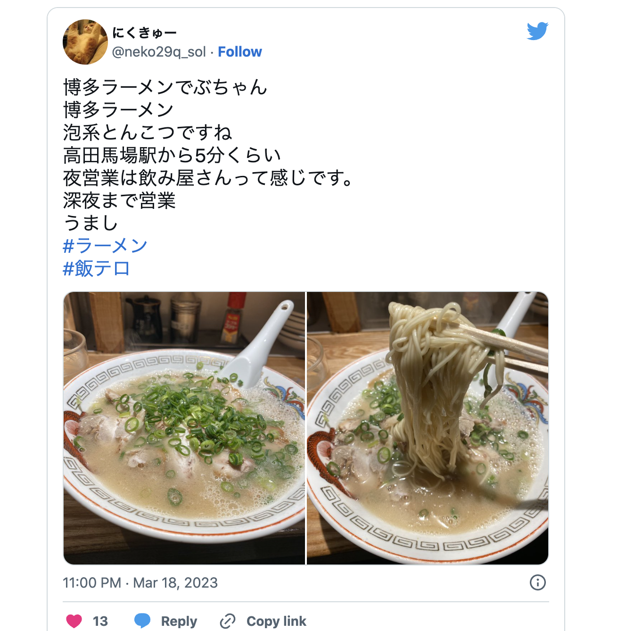Click the 高田馬場駅から5分くらい text line
The image size is (626, 631).
point(172,155)
